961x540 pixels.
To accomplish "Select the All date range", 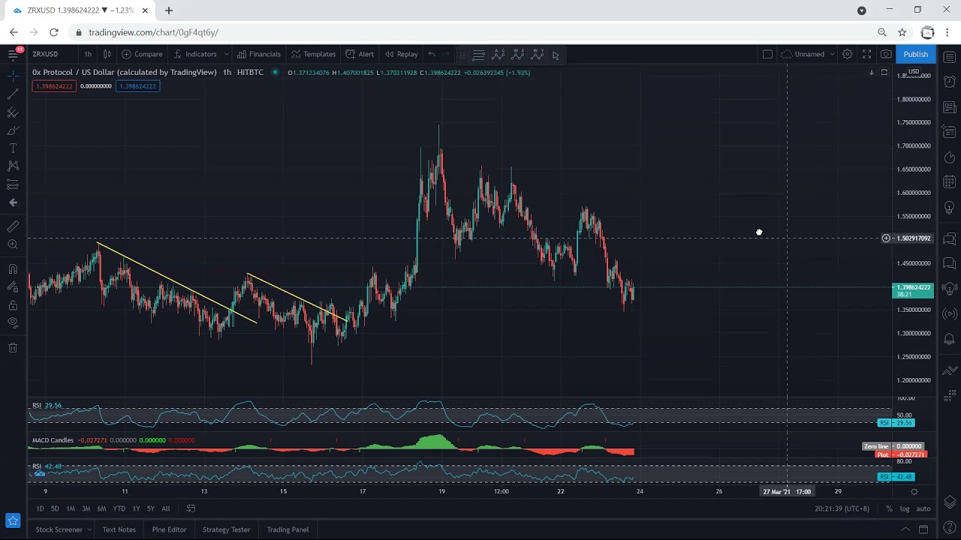I will click(166, 508).
